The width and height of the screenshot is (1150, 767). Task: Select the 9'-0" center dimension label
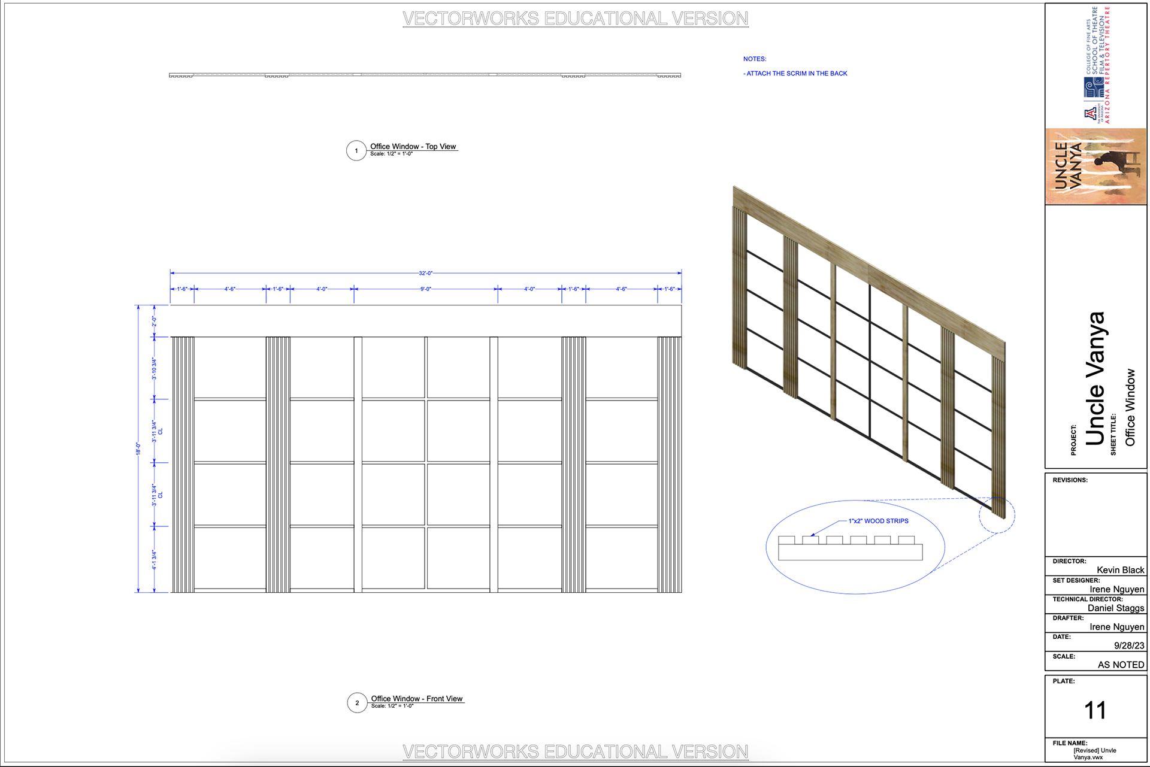tap(425, 289)
